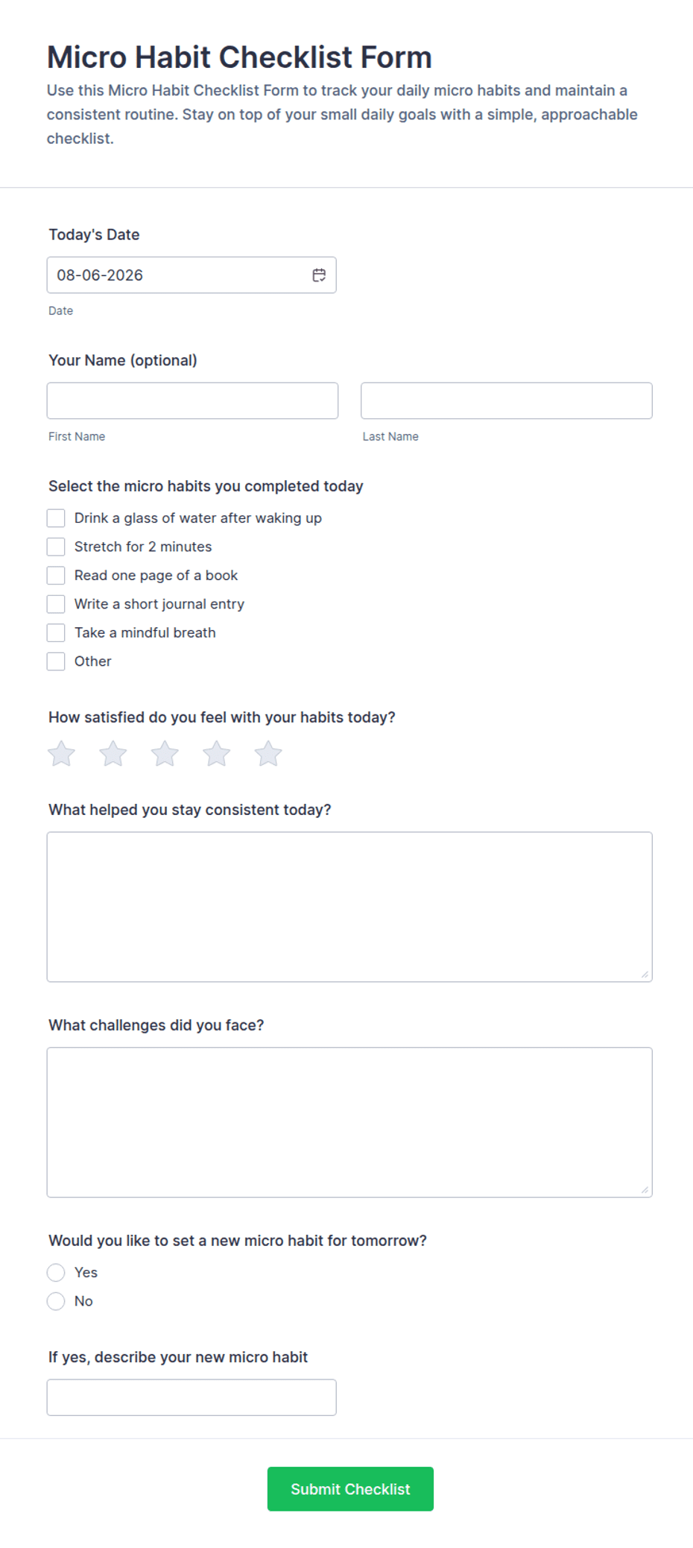Tick the 'Stretch for 2 minutes' checkbox
Image resolution: width=693 pixels, height=1548 pixels.
[x=56, y=547]
